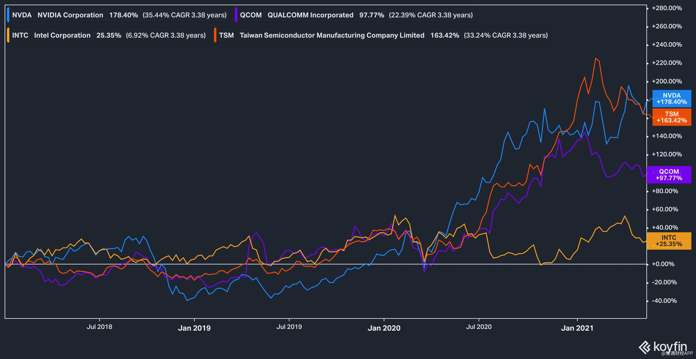The width and height of the screenshot is (696, 359).
Task: Click the Jul 2020 time axis label
Action: coord(479,327)
